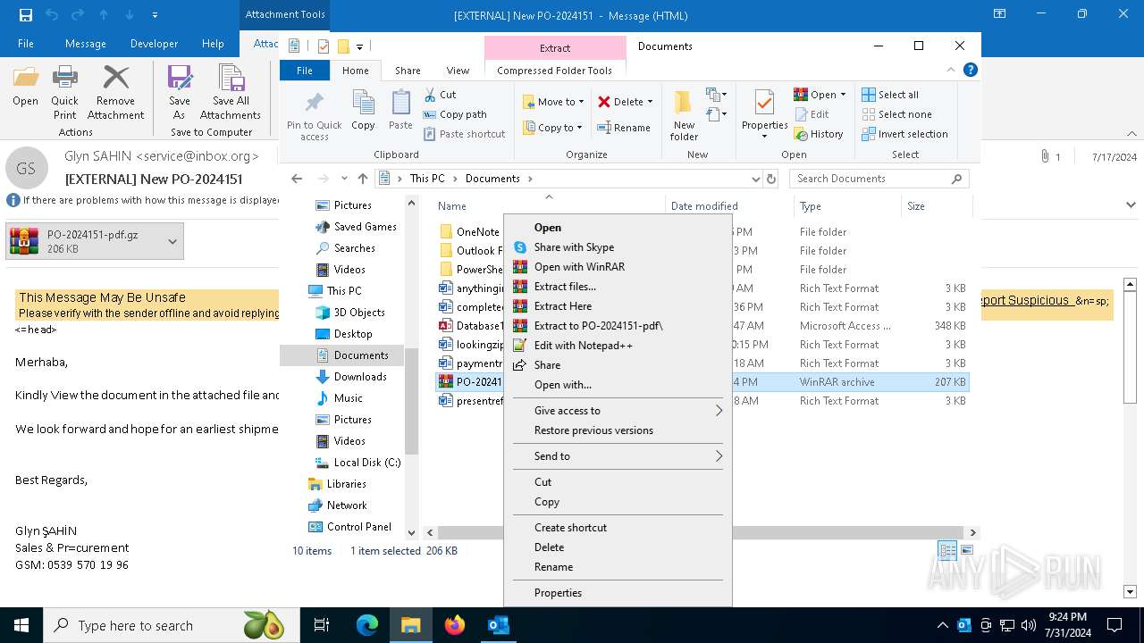Go up one folder level arrow
Image resolution: width=1144 pixels, height=643 pixels.
pos(362,179)
